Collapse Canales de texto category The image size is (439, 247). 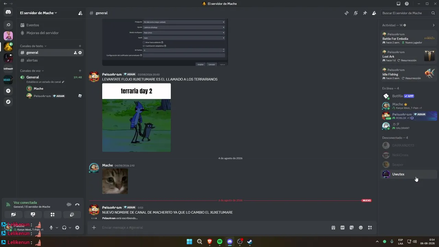[33, 46]
